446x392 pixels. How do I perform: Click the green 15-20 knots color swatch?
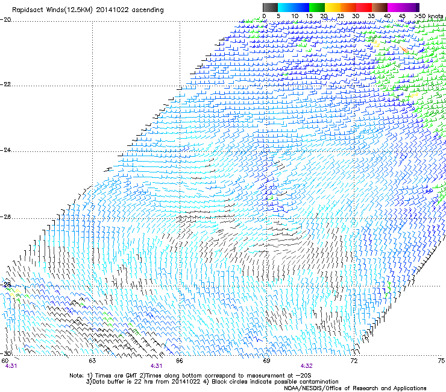[x=317, y=7]
